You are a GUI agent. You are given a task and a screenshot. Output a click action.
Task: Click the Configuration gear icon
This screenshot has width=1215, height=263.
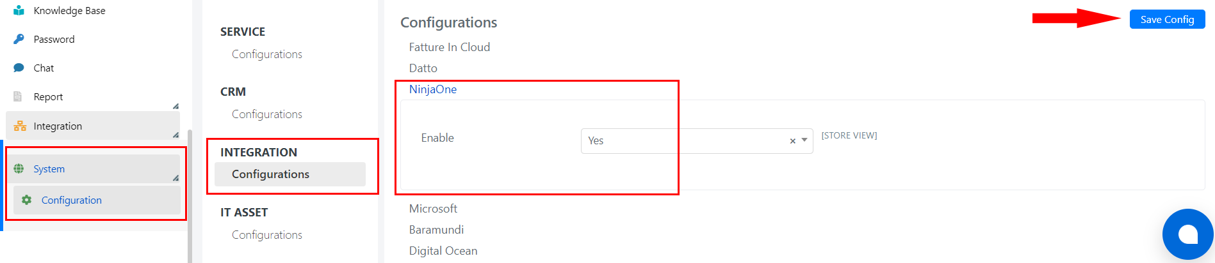tap(26, 200)
